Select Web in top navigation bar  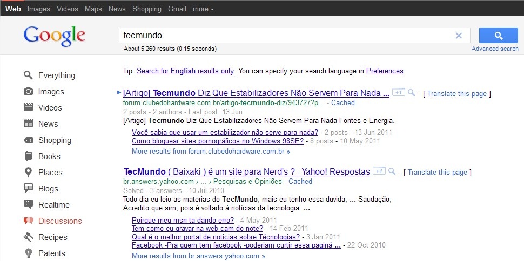pyautogui.click(x=13, y=9)
